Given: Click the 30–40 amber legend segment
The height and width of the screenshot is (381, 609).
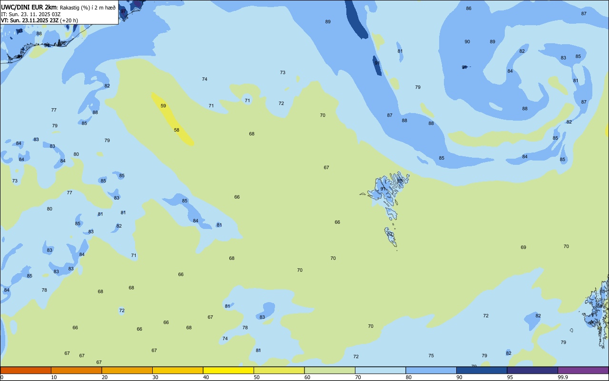Looking at the screenshot, I should pos(177,370).
